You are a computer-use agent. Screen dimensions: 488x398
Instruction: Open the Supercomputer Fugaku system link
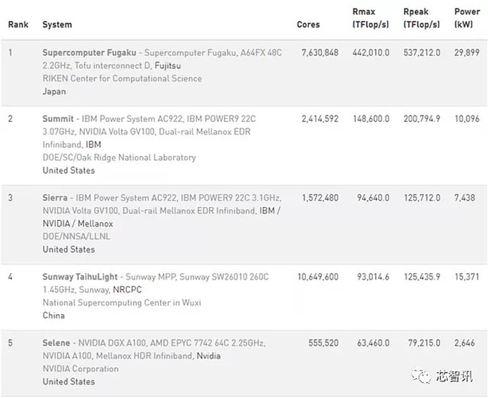point(90,52)
